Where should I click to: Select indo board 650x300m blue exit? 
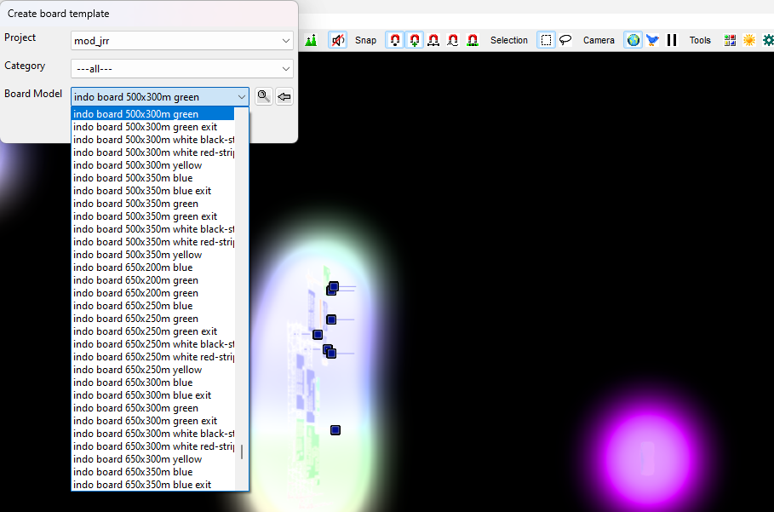click(153, 395)
